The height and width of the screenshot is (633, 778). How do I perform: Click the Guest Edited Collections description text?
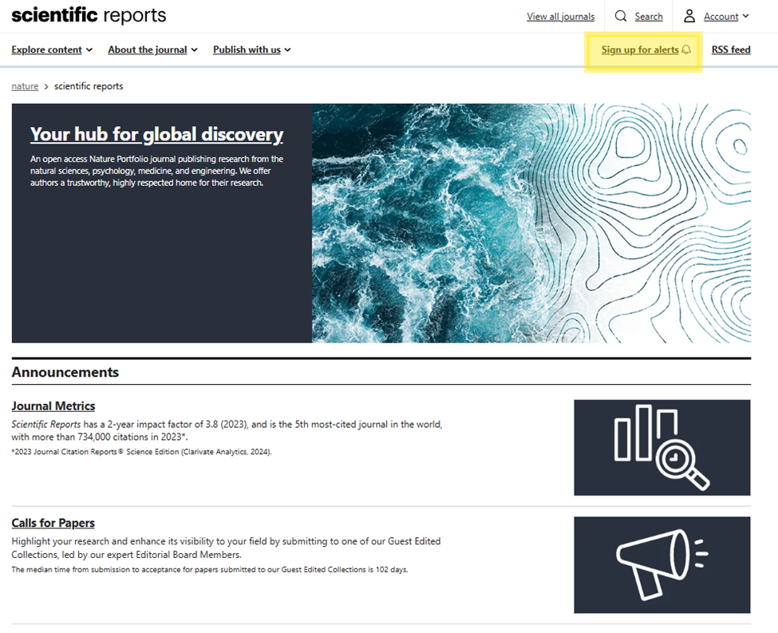(226, 548)
